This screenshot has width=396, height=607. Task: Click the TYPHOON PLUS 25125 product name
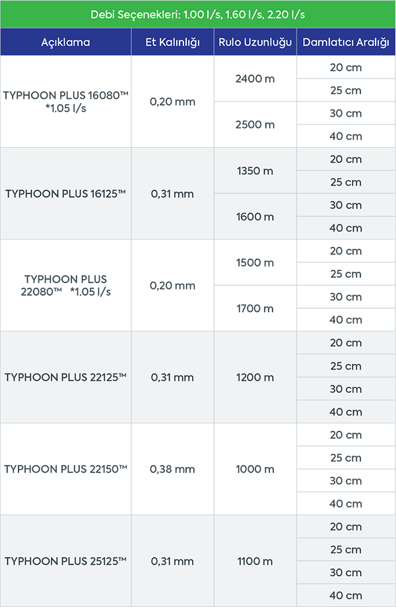click(x=65, y=561)
